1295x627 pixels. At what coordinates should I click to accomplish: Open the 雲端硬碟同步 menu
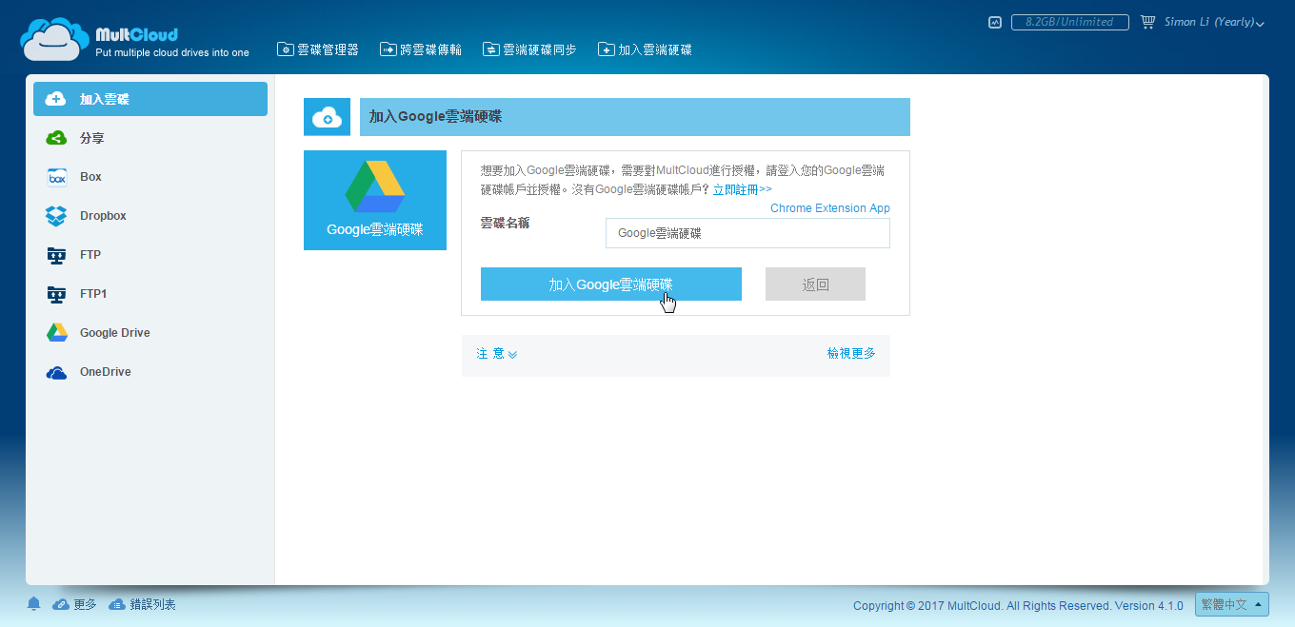(529, 49)
